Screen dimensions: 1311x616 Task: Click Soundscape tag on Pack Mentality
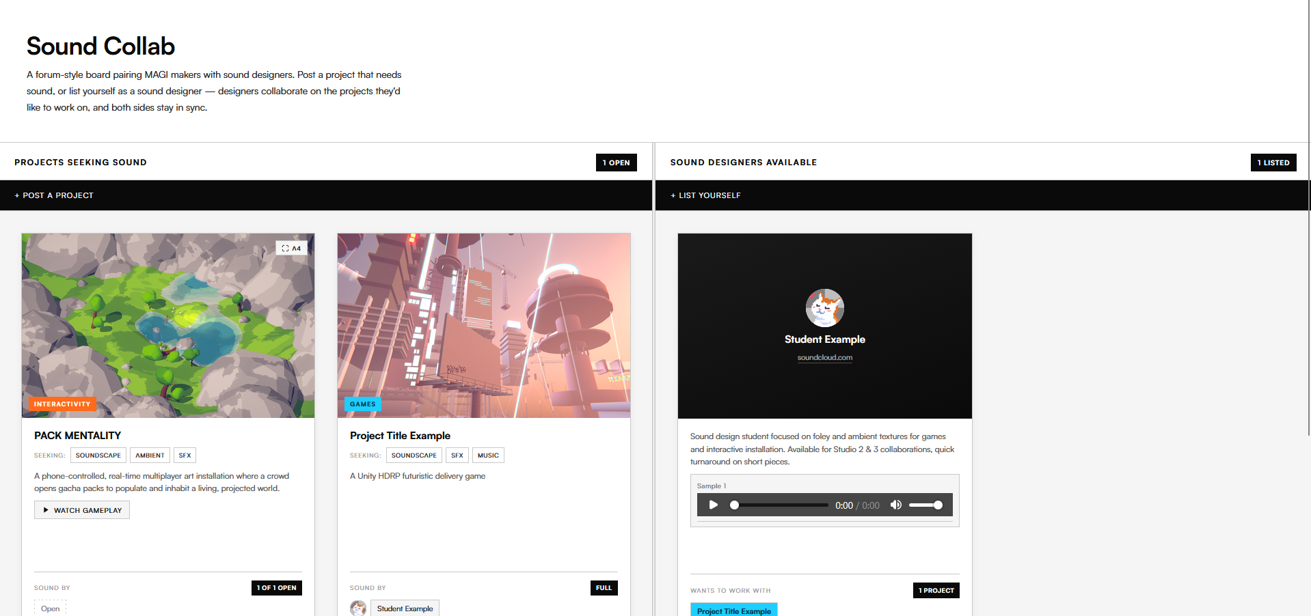(x=98, y=456)
